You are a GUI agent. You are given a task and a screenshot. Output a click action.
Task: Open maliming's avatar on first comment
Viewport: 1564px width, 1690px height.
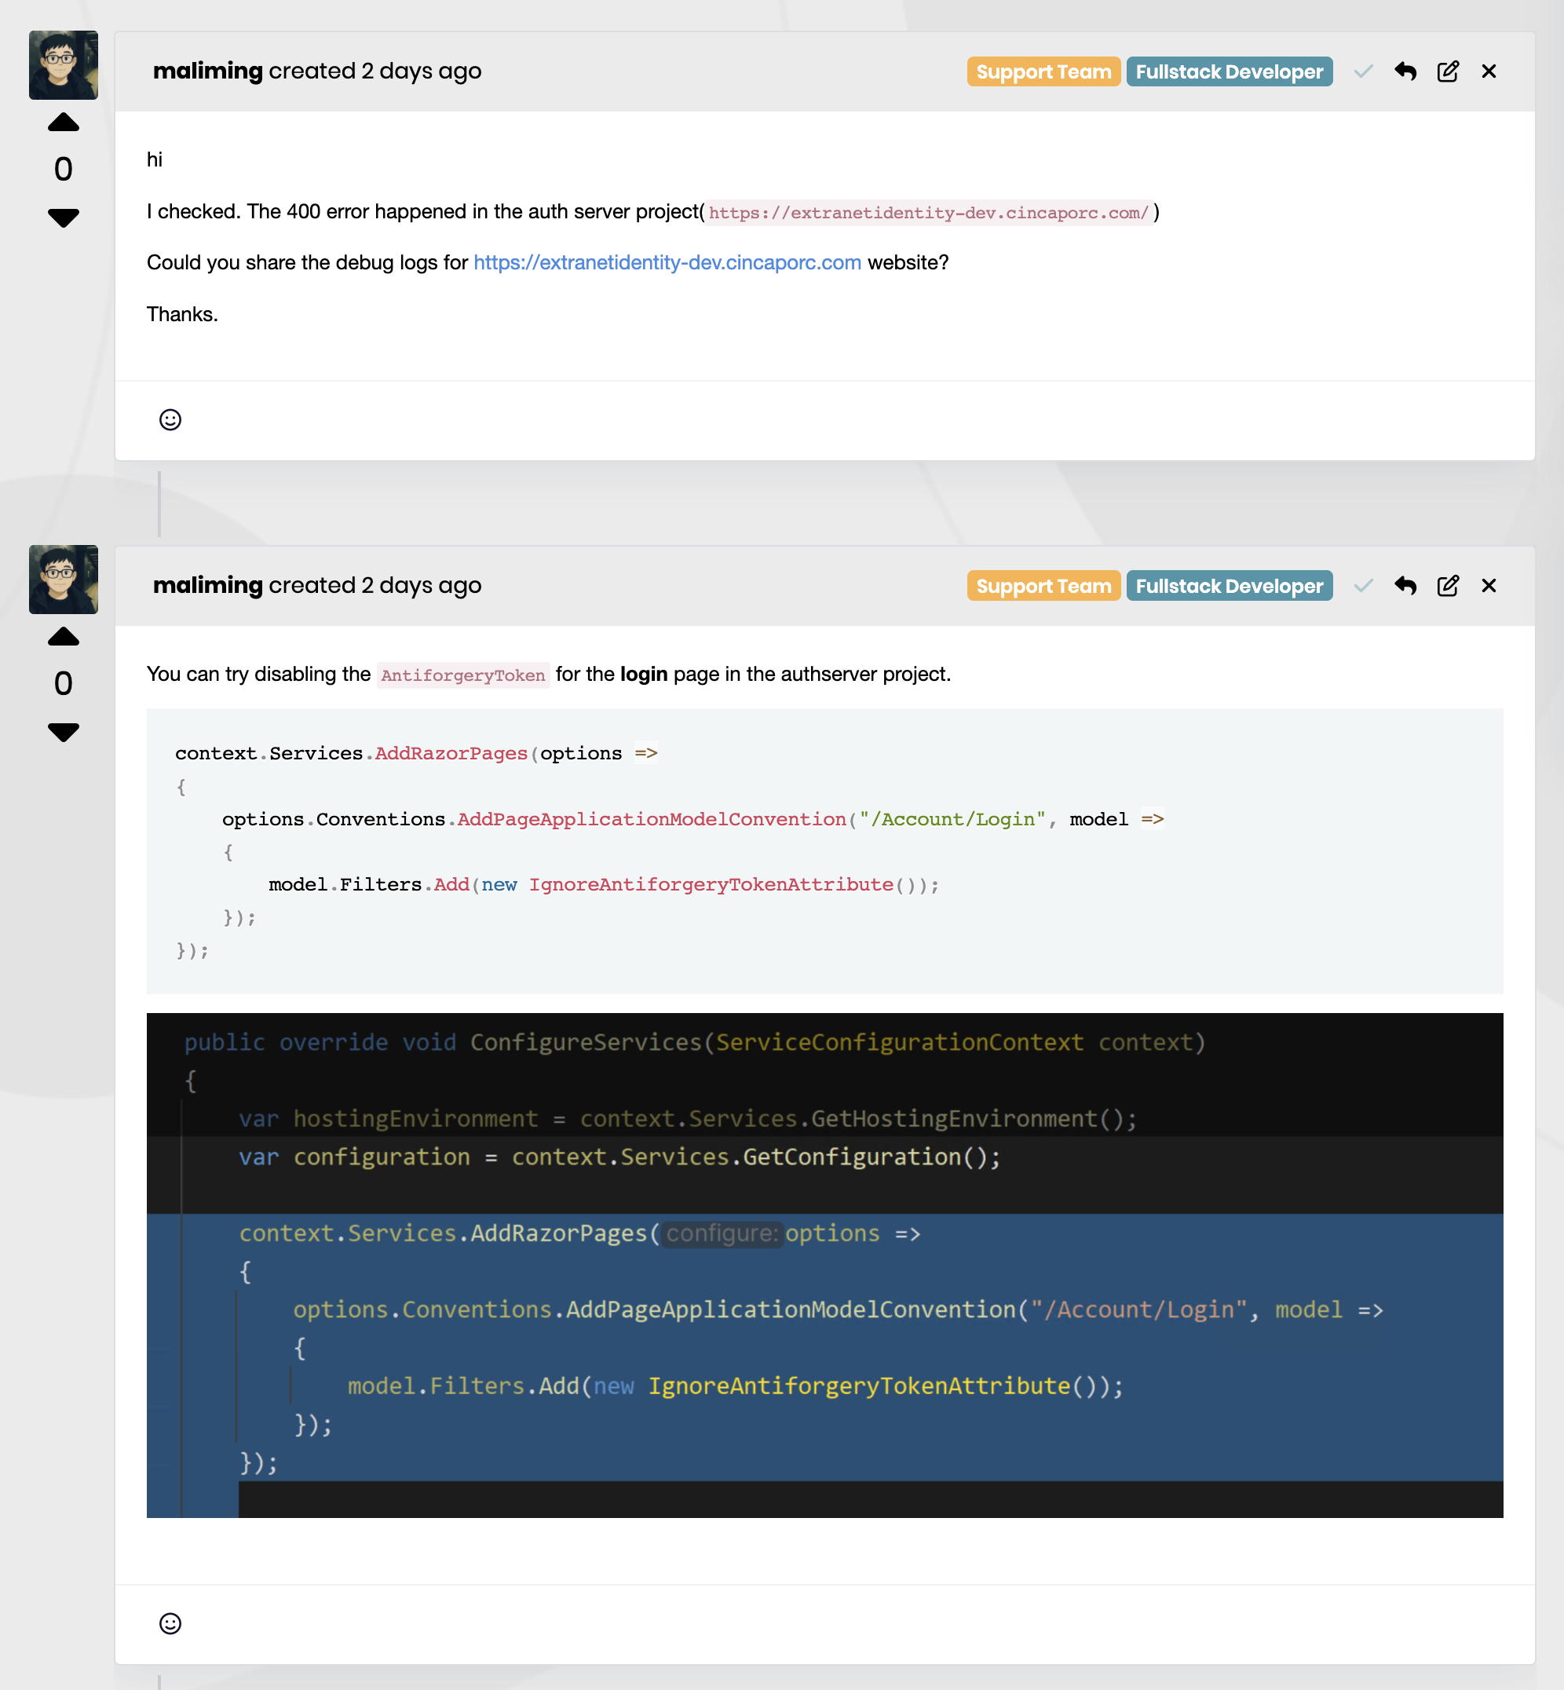(x=64, y=65)
